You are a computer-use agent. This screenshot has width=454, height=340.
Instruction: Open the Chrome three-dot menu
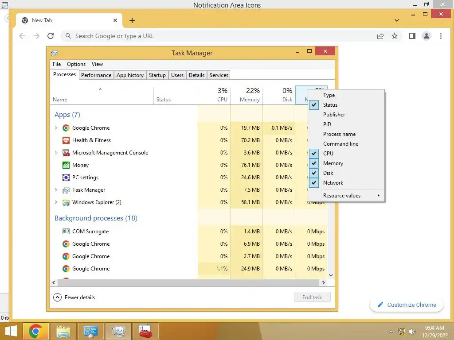[x=441, y=36]
